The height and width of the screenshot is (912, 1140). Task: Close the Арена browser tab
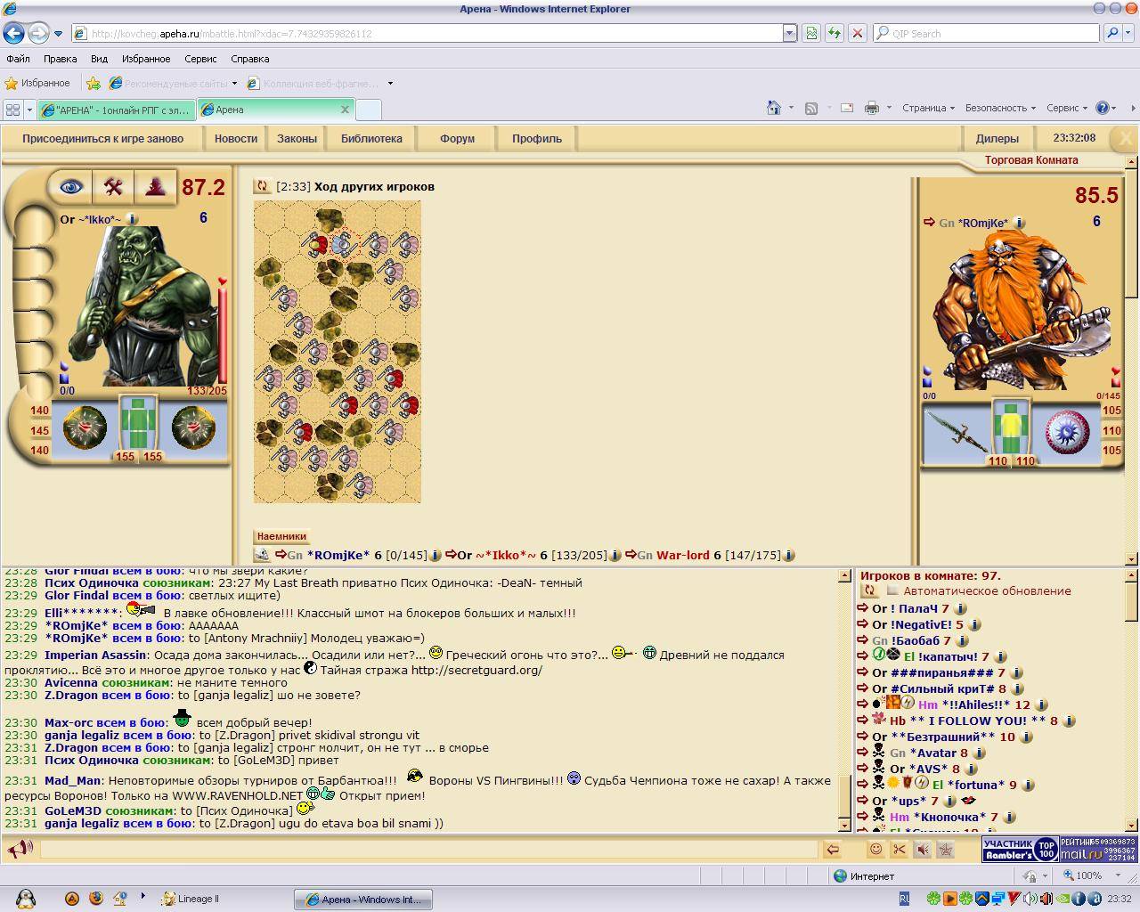345,110
